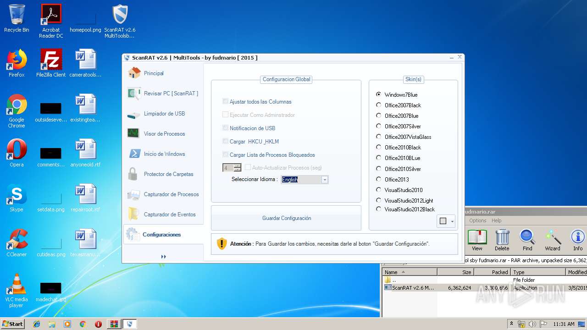Toggle Cargar Lista de Procesos Bloqueados

tap(225, 154)
